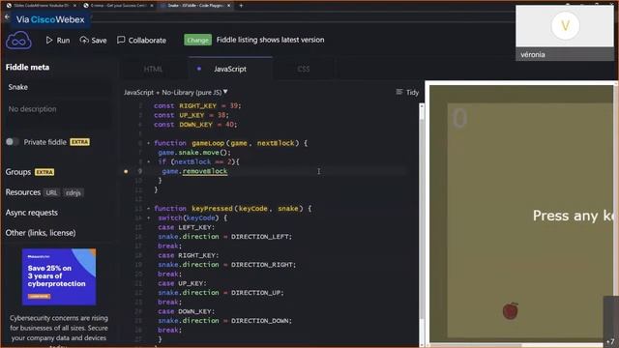Viewport: 619px width, 348px height.
Task: Click the Run play triangle icon
Action: click(x=49, y=41)
